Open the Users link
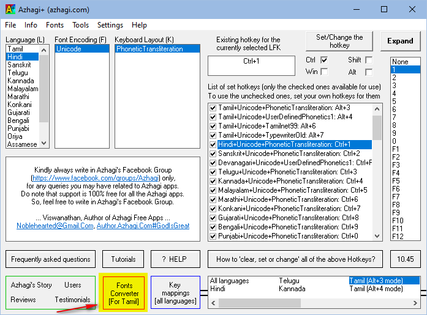This screenshot has height=315, width=427. (73, 285)
